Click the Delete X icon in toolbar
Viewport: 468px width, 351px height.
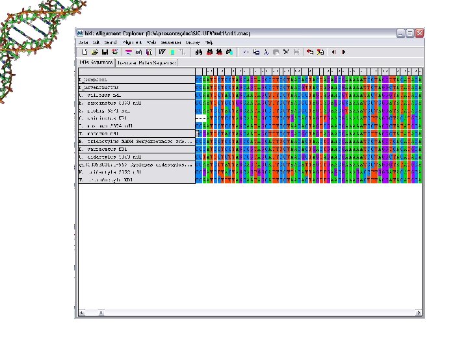point(286,52)
